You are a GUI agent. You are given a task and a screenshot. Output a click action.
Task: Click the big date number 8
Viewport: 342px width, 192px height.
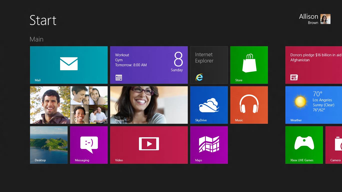point(179,59)
